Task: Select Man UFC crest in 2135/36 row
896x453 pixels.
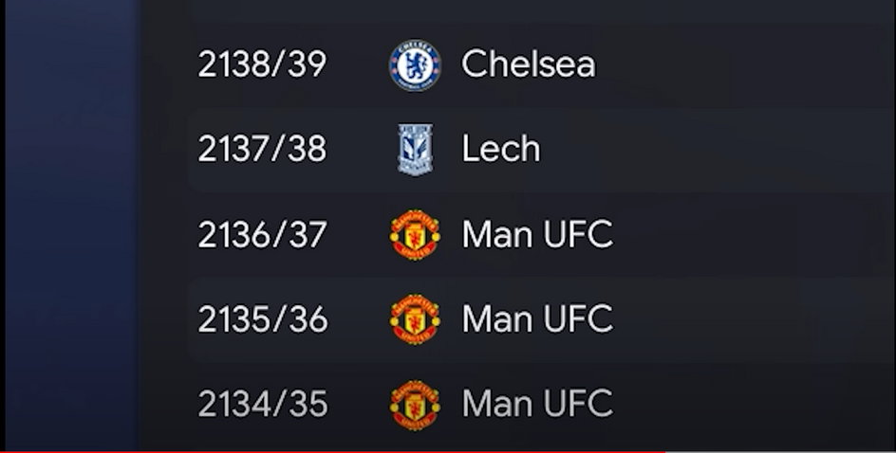Action: (415, 319)
